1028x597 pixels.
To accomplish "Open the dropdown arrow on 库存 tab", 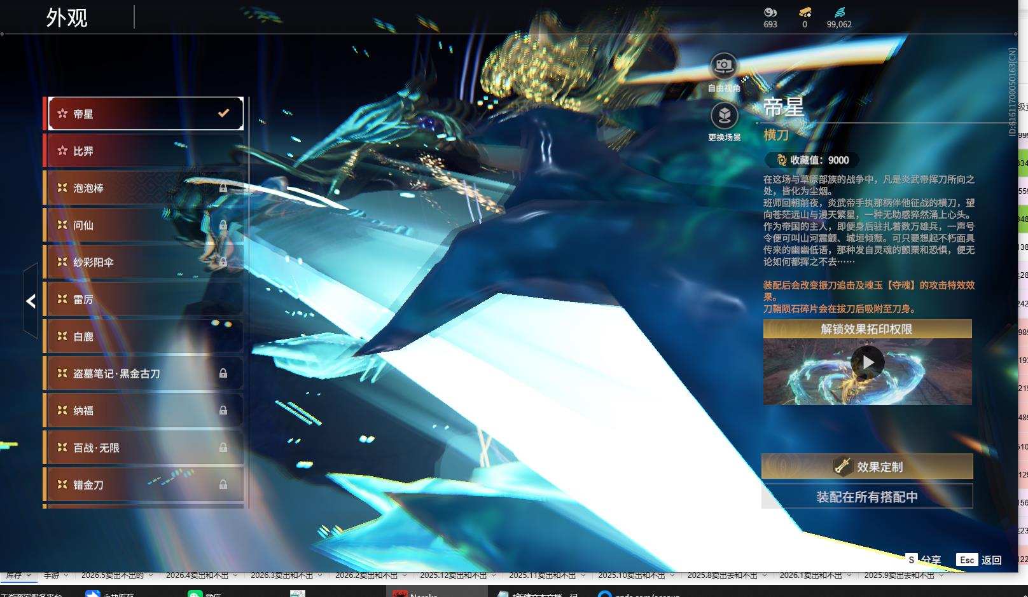I will pyautogui.click(x=29, y=575).
